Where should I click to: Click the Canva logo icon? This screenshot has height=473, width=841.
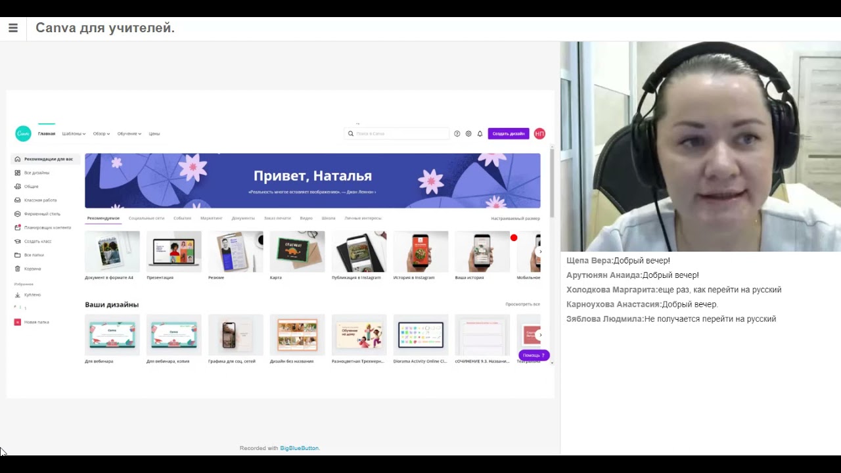[23, 133]
